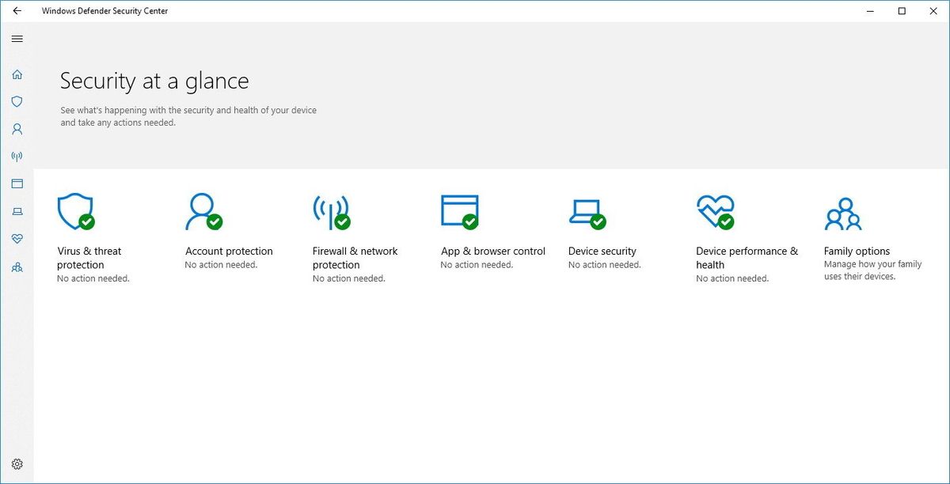Image resolution: width=950 pixels, height=484 pixels.
Task: Click the App & browser control tile
Action: coord(459,211)
